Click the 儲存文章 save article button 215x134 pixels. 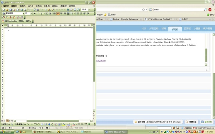[x=207, y=122]
